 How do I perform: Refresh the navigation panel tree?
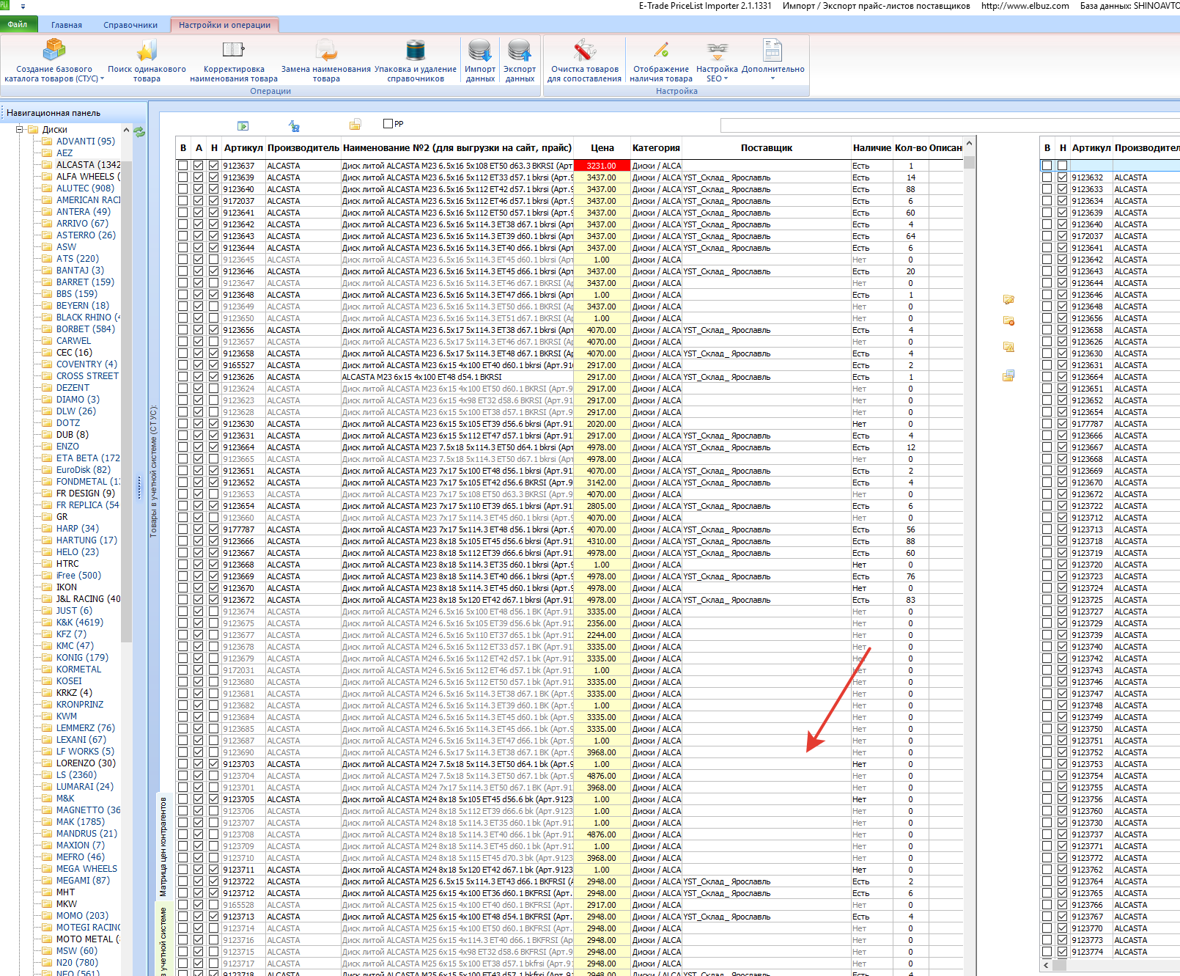139,133
